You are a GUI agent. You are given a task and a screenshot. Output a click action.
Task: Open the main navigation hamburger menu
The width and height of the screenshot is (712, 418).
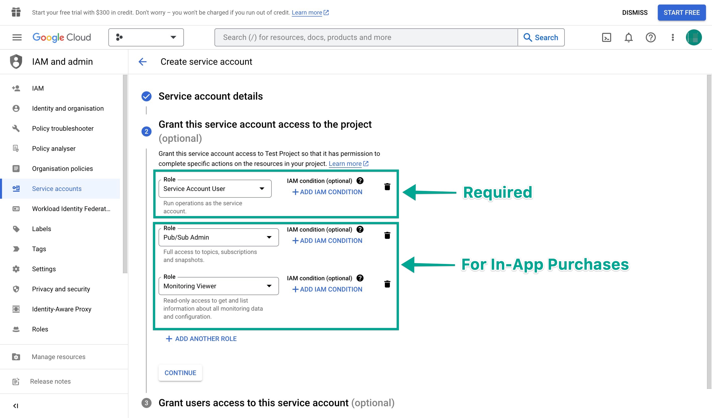(17, 37)
